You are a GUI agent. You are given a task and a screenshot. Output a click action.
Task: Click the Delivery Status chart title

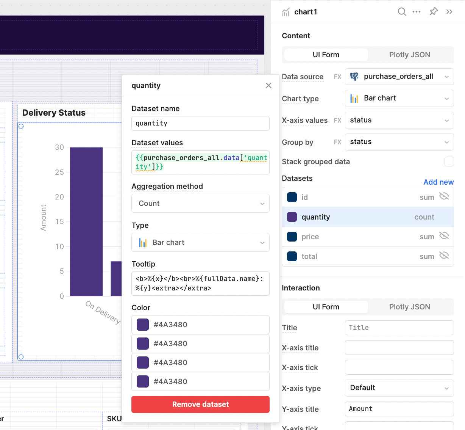pos(54,113)
